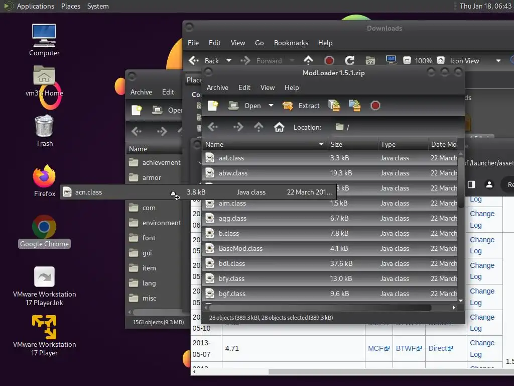Image resolution: width=514 pixels, height=386 pixels.
Task: Open the Icon View mode dropdown
Action: click(x=475, y=61)
